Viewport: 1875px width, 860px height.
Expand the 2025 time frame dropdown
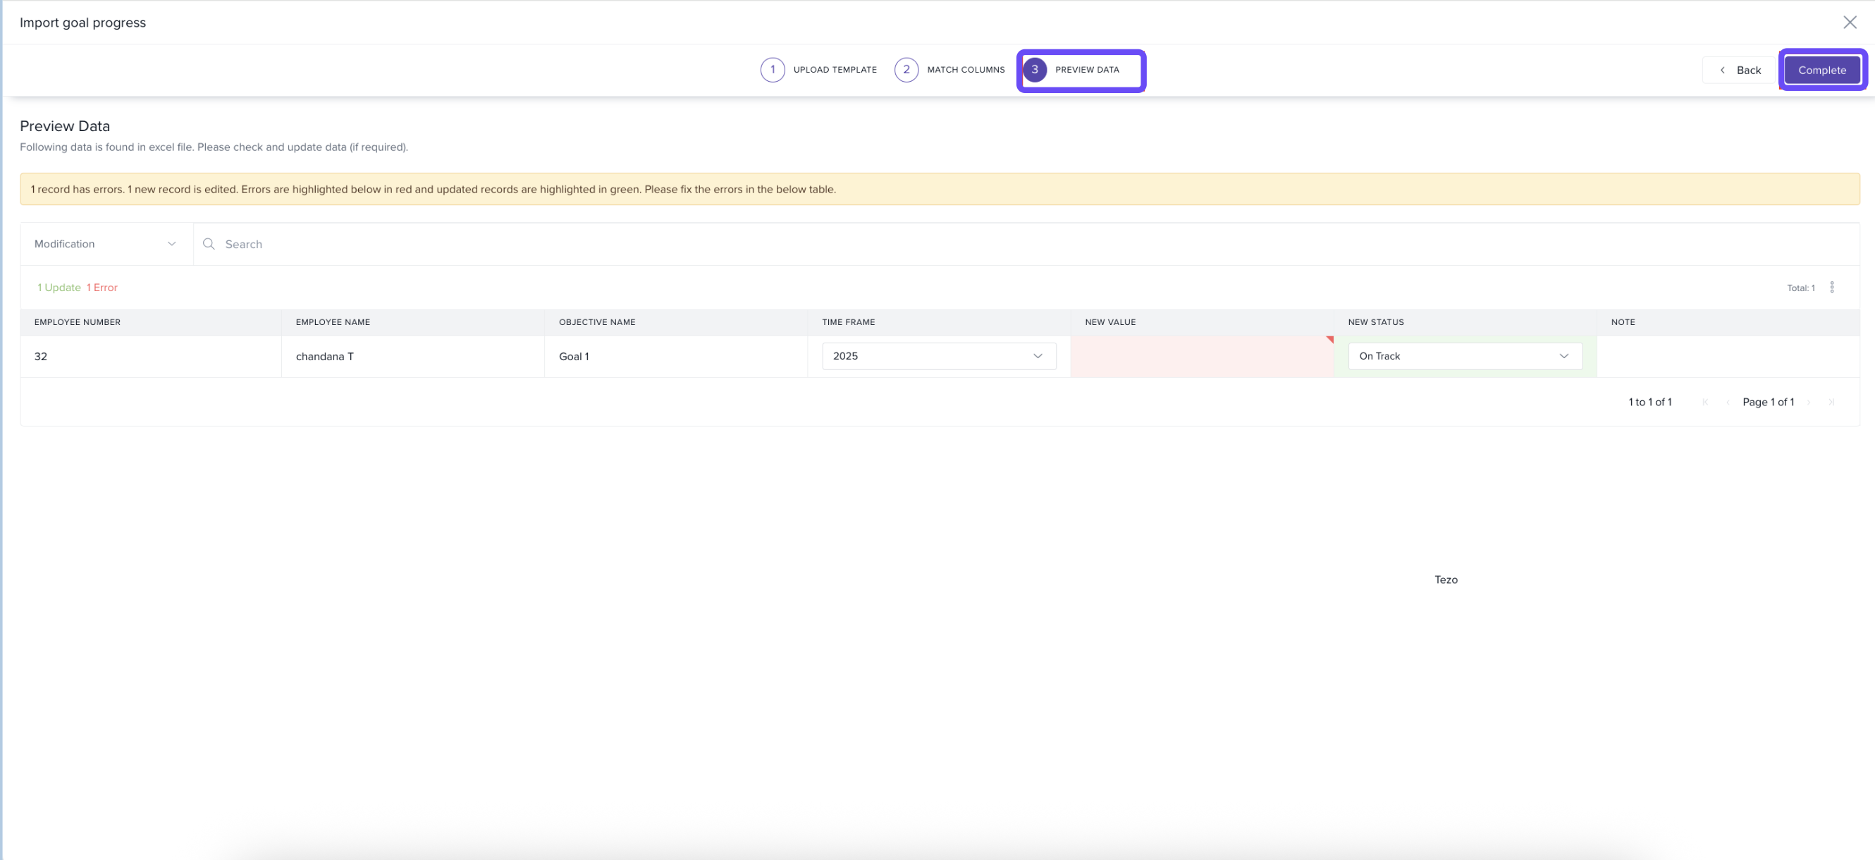pyautogui.click(x=938, y=356)
